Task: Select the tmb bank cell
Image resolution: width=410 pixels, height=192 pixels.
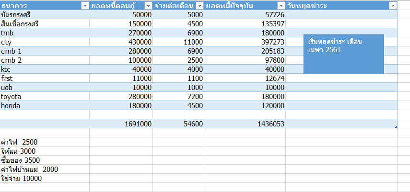Action: pyautogui.click(x=45, y=33)
